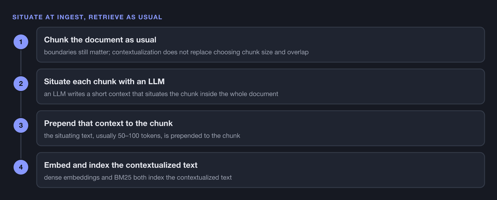This screenshot has height=200, width=497.
Task: Click the connector line between steps 2 and 3
Action: point(21,104)
